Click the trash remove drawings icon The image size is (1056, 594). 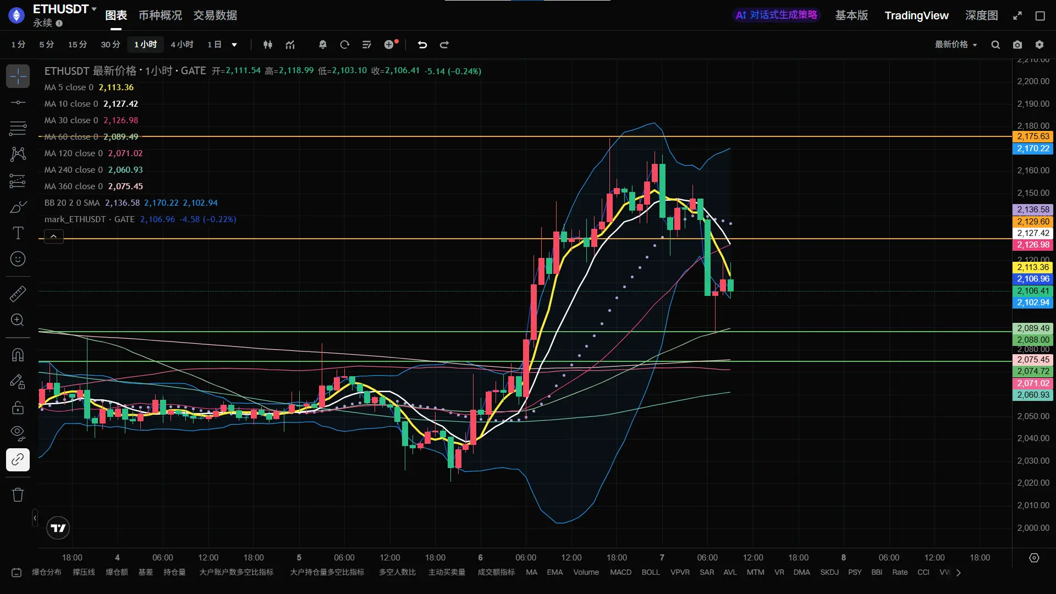tap(18, 494)
